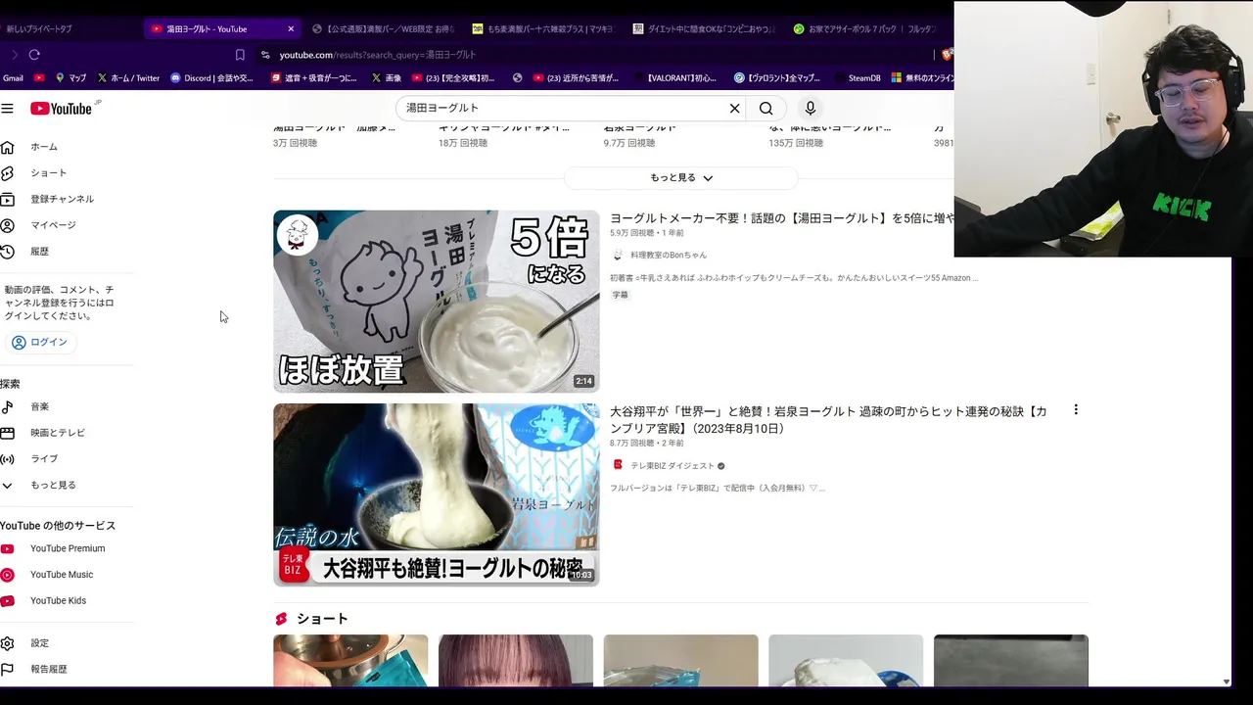1253x705 pixels.
Task: Open video title ヨーグルトメーカー不要！話題の【湯田ヨーグルト】
Action: (x=781, y=218)
